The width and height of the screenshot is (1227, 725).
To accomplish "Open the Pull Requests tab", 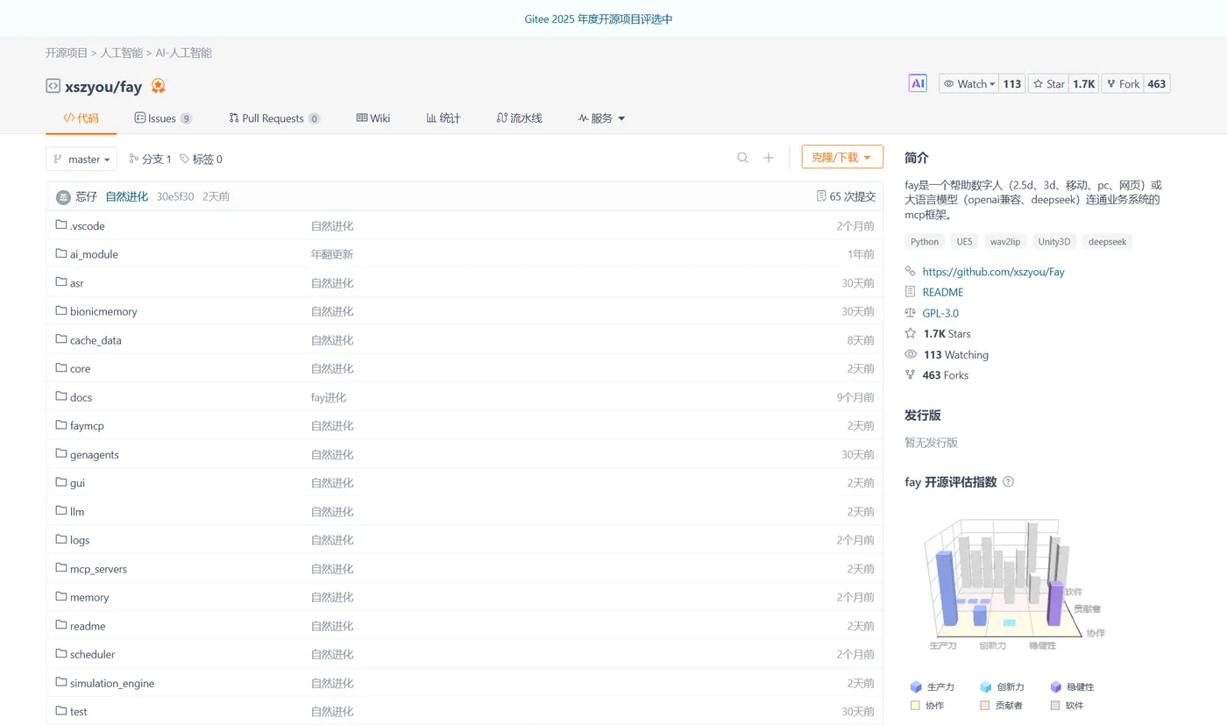I will 274,118.
